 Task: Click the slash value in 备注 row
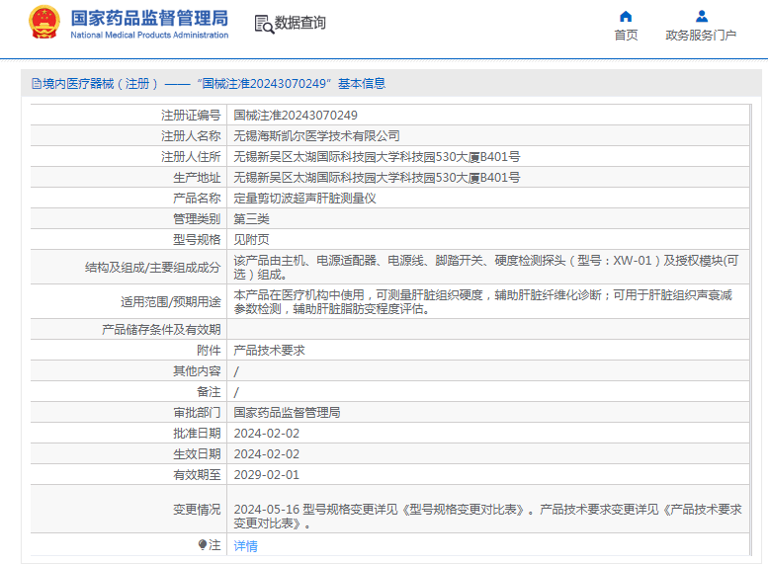point(236,393)
